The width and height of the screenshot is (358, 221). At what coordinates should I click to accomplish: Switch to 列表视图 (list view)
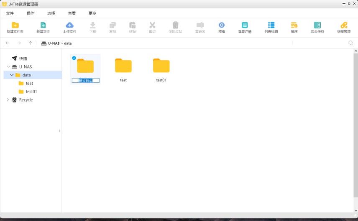tap(271, 25)
